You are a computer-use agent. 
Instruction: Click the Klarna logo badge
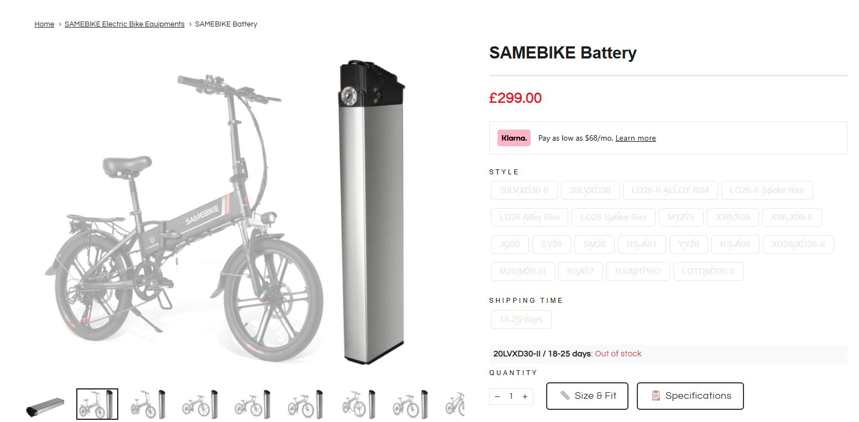514,138
